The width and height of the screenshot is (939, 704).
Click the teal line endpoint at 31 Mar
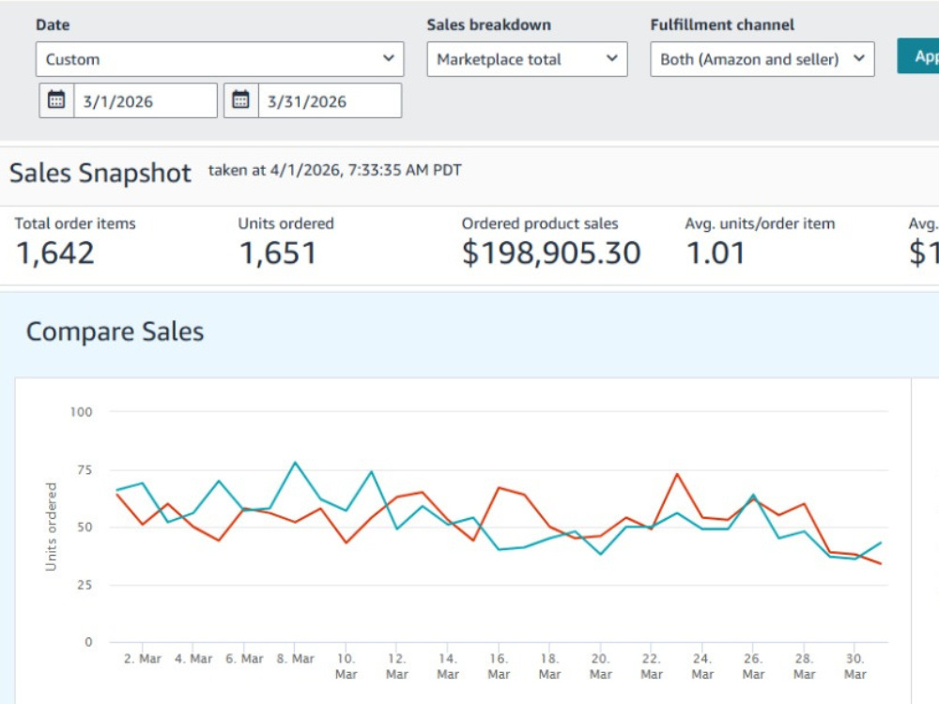click(x=881, y=543)
